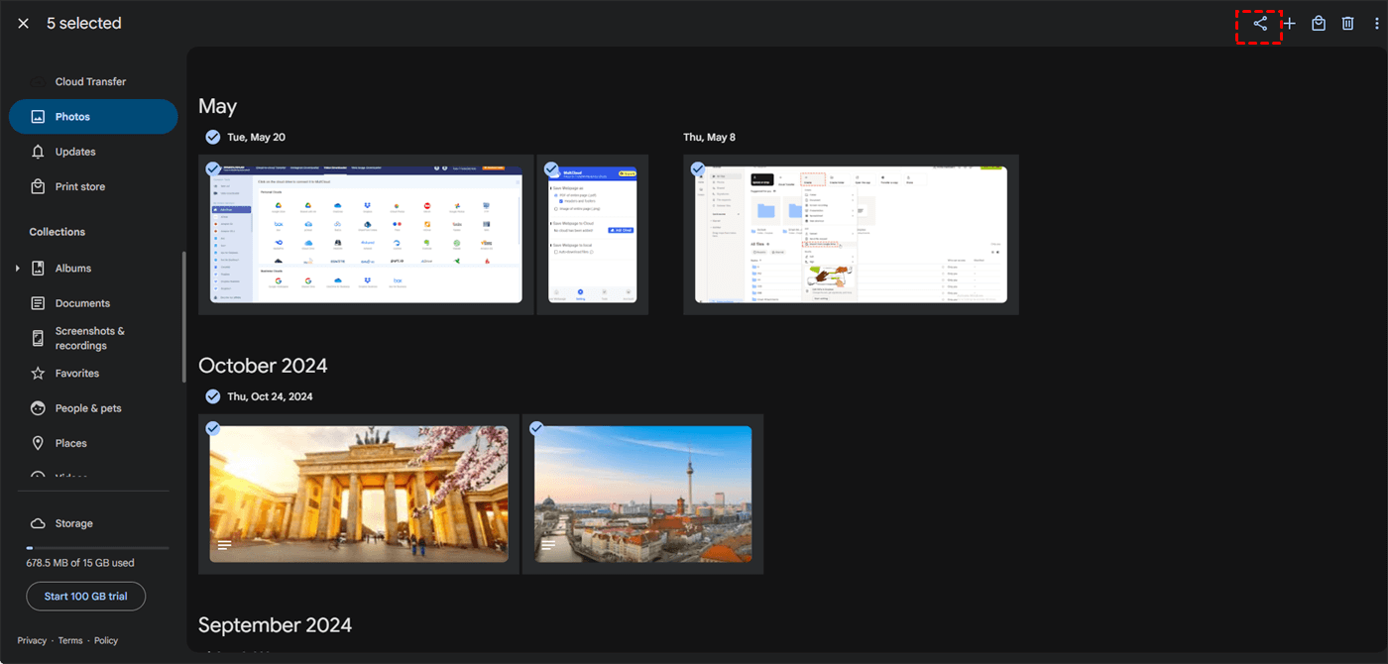
Task: Click the "Collections" sidebar heading
Action: (x=58, y=232)
